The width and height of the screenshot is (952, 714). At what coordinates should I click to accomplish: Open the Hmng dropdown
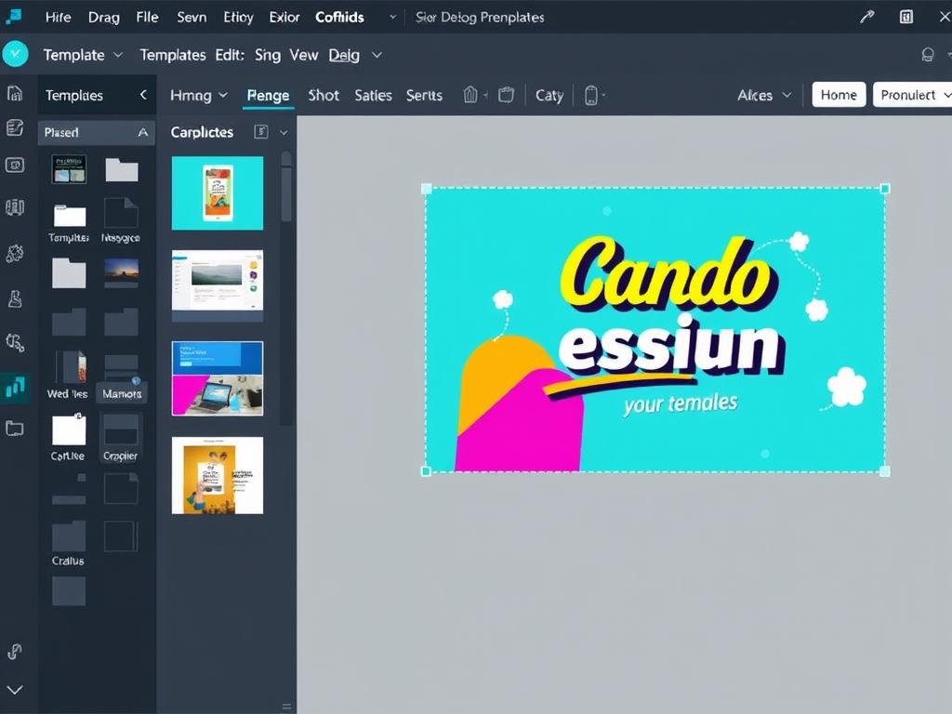199,96
